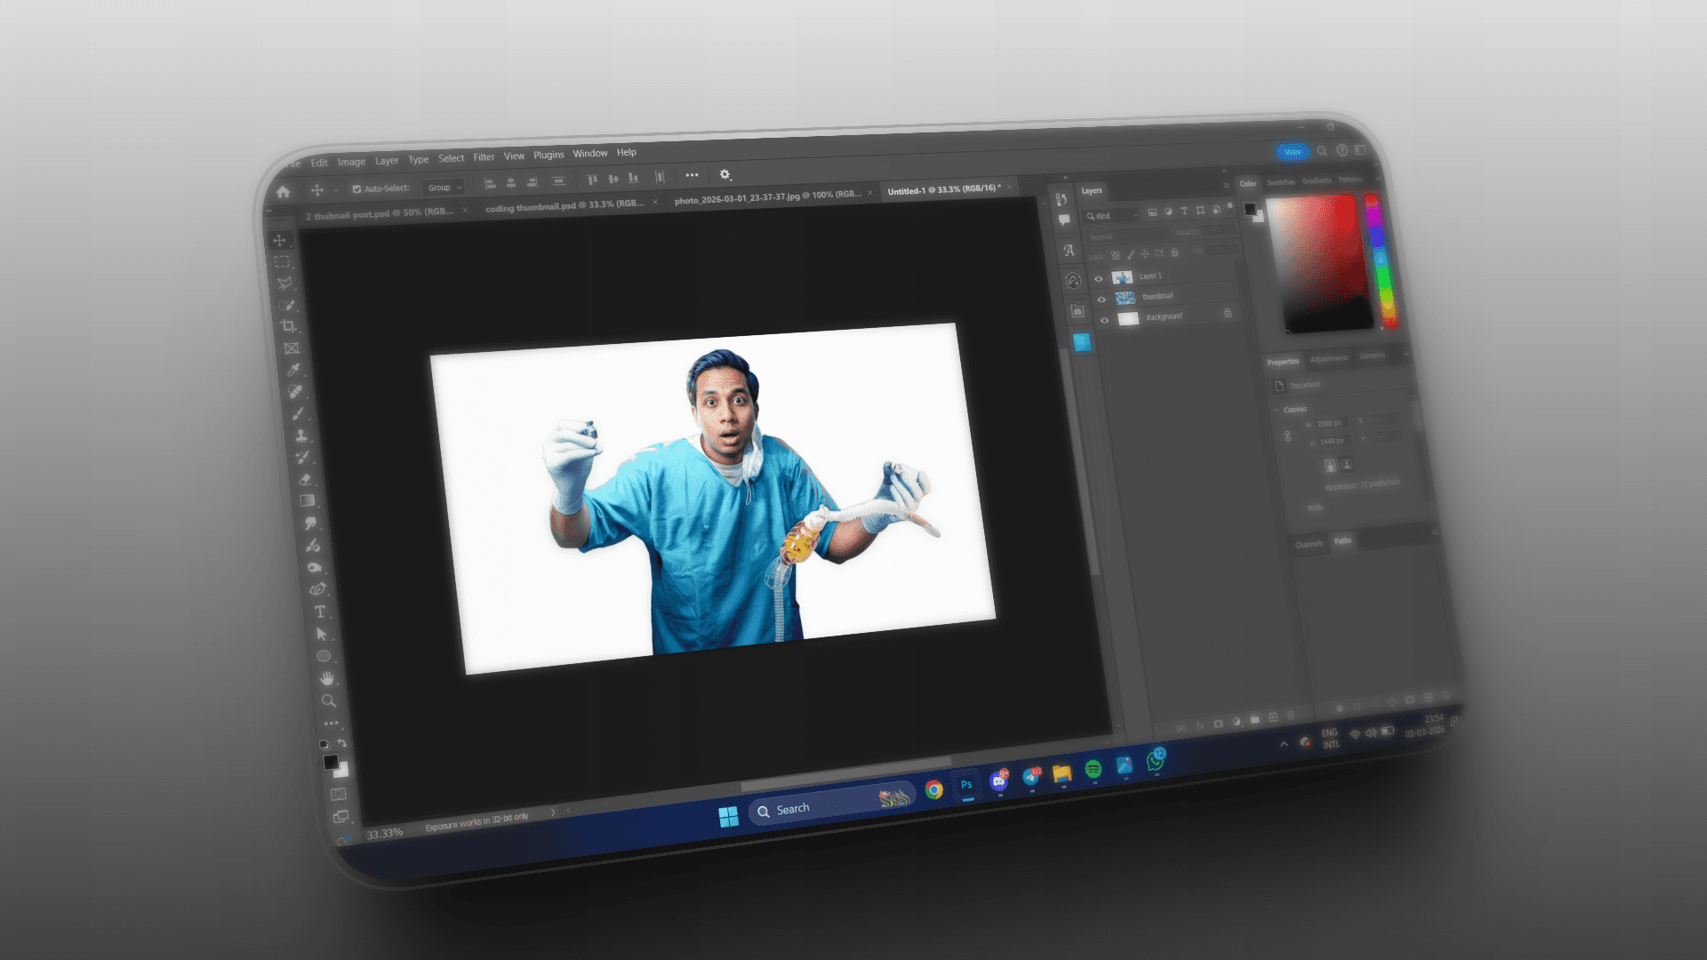
Task: Select the Move tool in the toolbar
Action: pyautogui.click(x=279, y=241)
